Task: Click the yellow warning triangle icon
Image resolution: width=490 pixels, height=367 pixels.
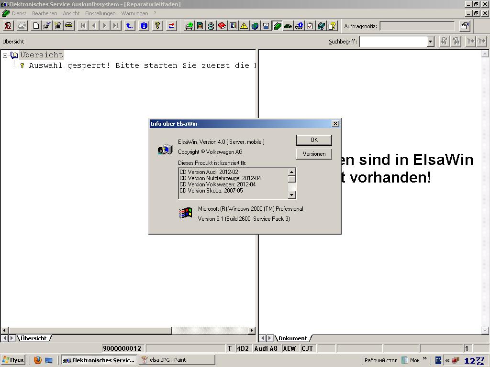Action: (x=244, y=26)
